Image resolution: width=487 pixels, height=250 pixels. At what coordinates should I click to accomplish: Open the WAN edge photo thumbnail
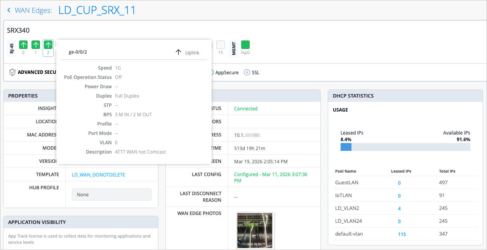[256, 231]
